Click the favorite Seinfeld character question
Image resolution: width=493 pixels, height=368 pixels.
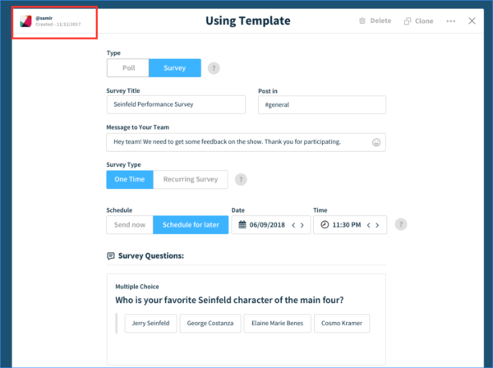pos(229,300)
